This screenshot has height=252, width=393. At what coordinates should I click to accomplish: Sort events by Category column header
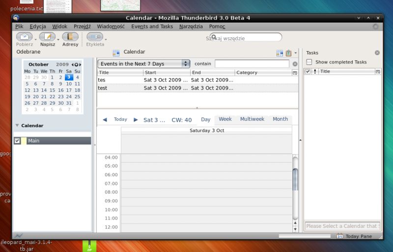point(263,73)
